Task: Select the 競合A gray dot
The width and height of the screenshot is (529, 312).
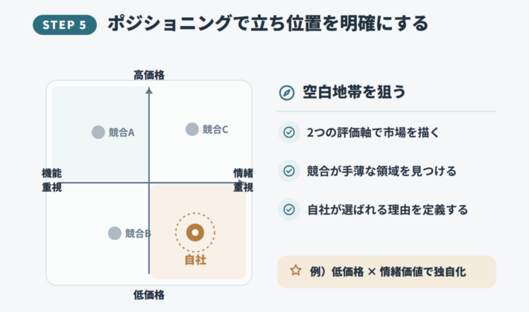Action: click(x=98, y=132)
